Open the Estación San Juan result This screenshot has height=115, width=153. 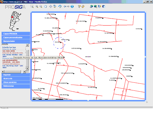[x=9, y=47]
